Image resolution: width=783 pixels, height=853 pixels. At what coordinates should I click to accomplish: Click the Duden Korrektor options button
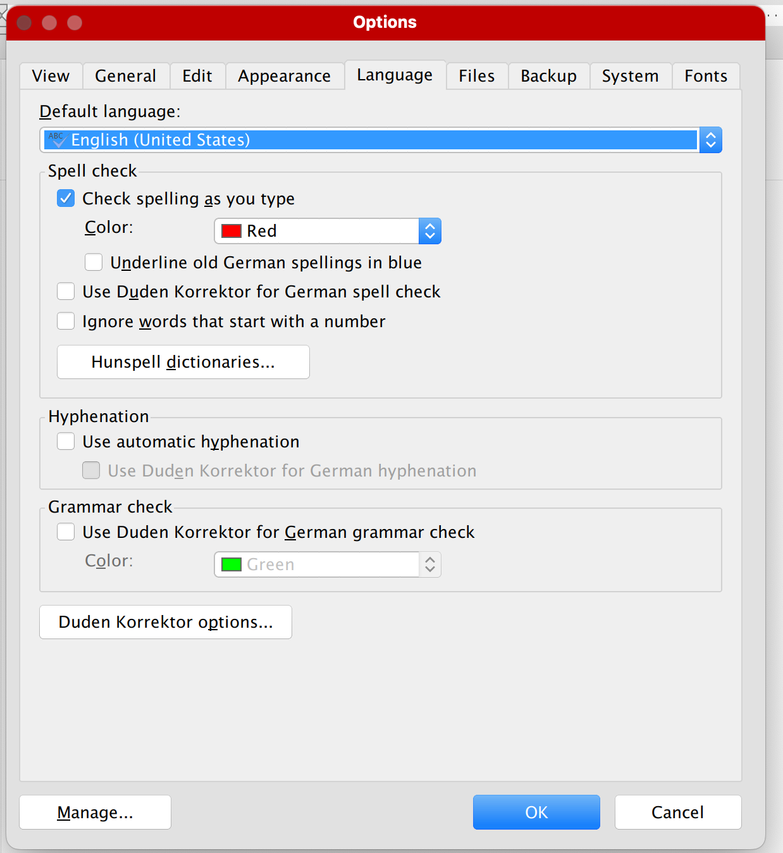click(x=166, y=622)
